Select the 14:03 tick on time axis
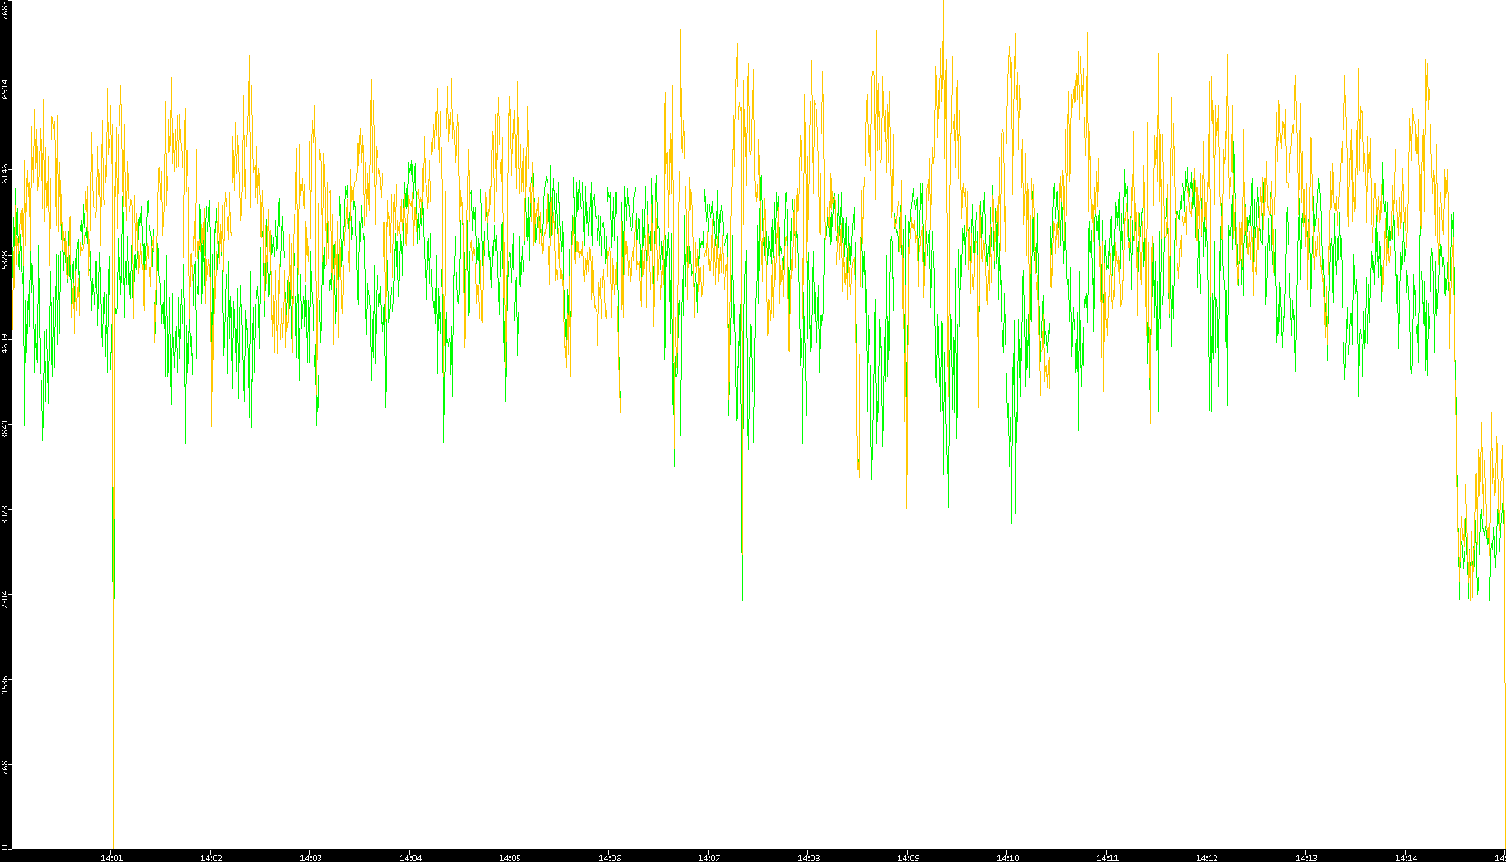 [310, 858]
